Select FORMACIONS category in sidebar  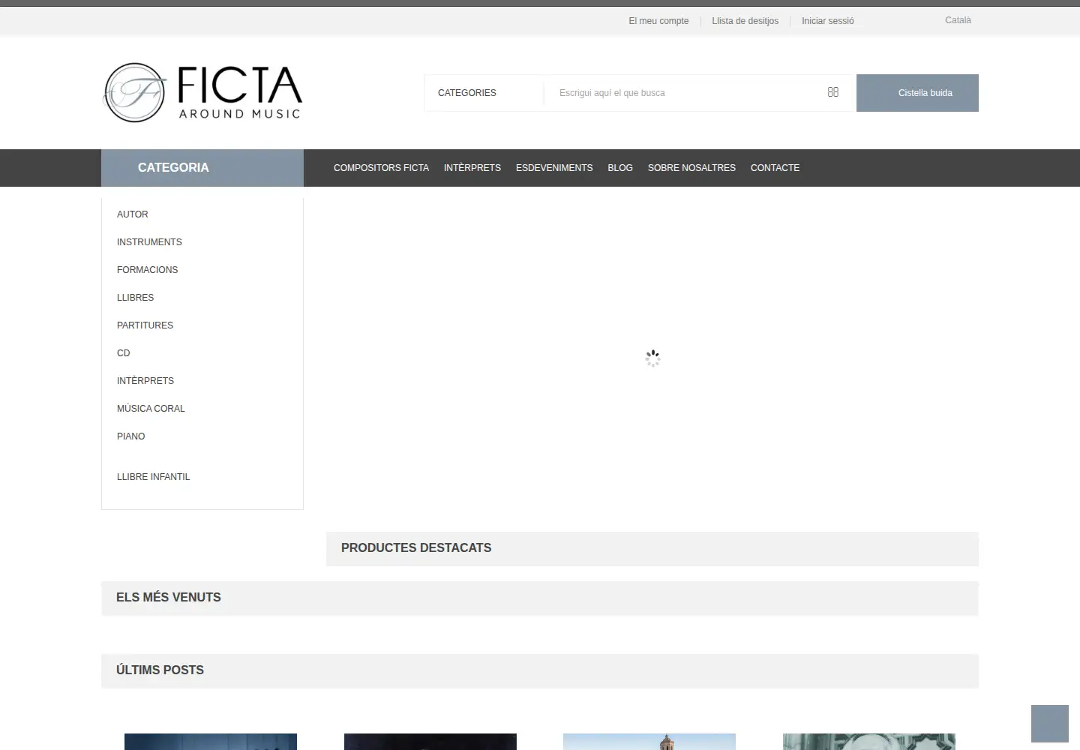147,270
